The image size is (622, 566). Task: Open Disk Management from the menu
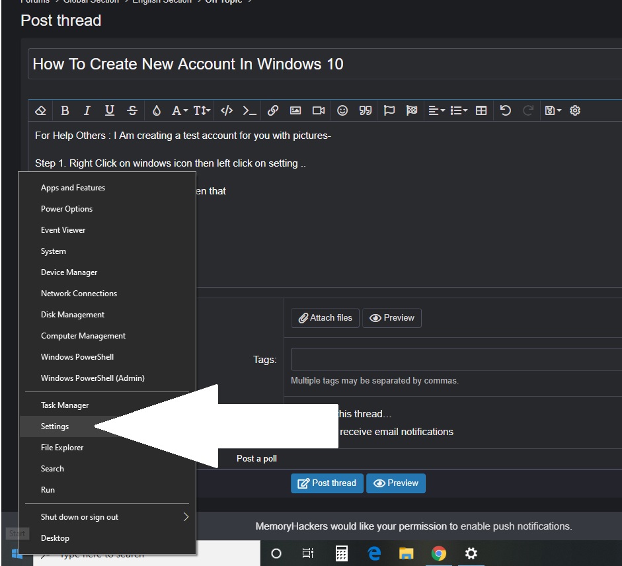pos(107,314)
